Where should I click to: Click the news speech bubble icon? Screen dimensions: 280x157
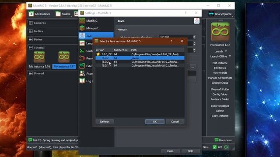pos(30,140)
